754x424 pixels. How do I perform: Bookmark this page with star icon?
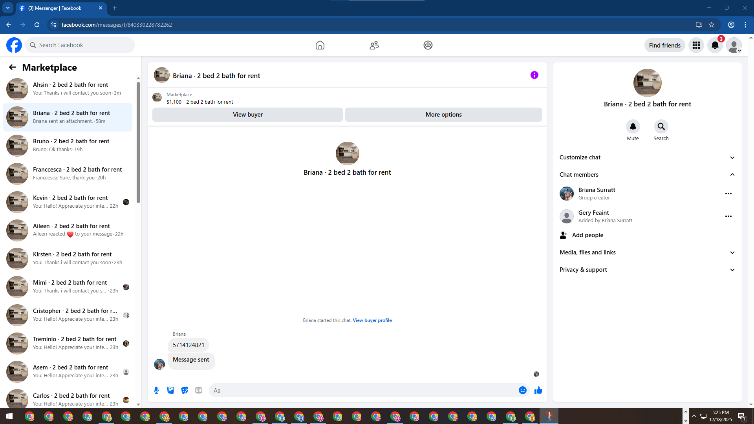712,25
